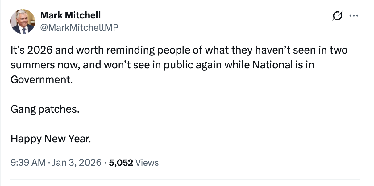Click the word "Government." in the tweet
This screenshot has height=186, width=374.
pos(42,80)
